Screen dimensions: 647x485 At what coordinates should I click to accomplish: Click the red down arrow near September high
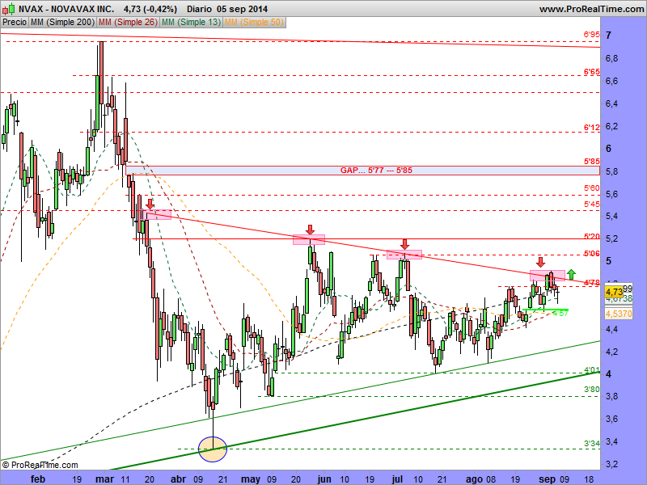coord(540,263)
